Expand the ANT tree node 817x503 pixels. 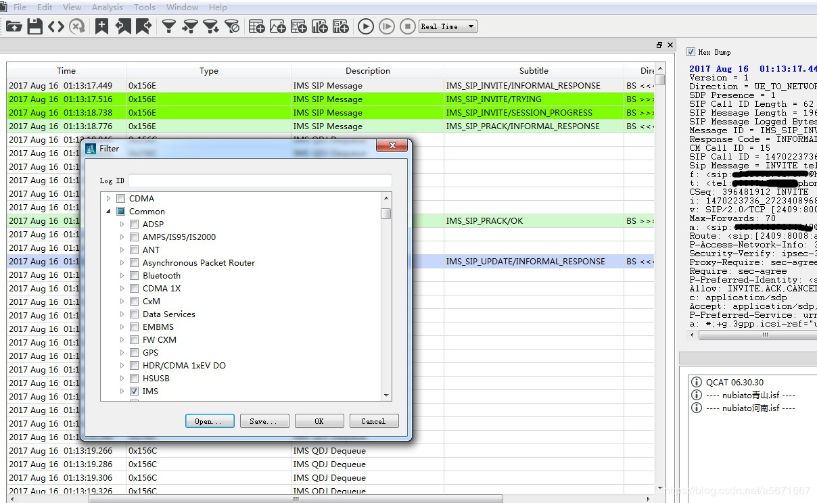122,250
